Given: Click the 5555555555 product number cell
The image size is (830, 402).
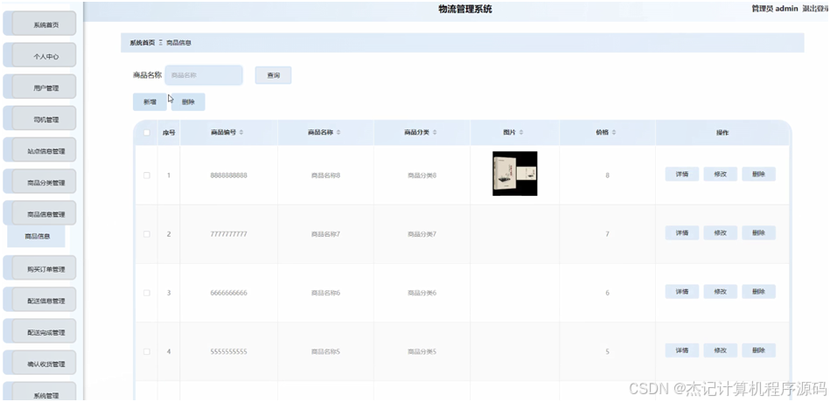Looking at the screenshot, I should point(228,351).
